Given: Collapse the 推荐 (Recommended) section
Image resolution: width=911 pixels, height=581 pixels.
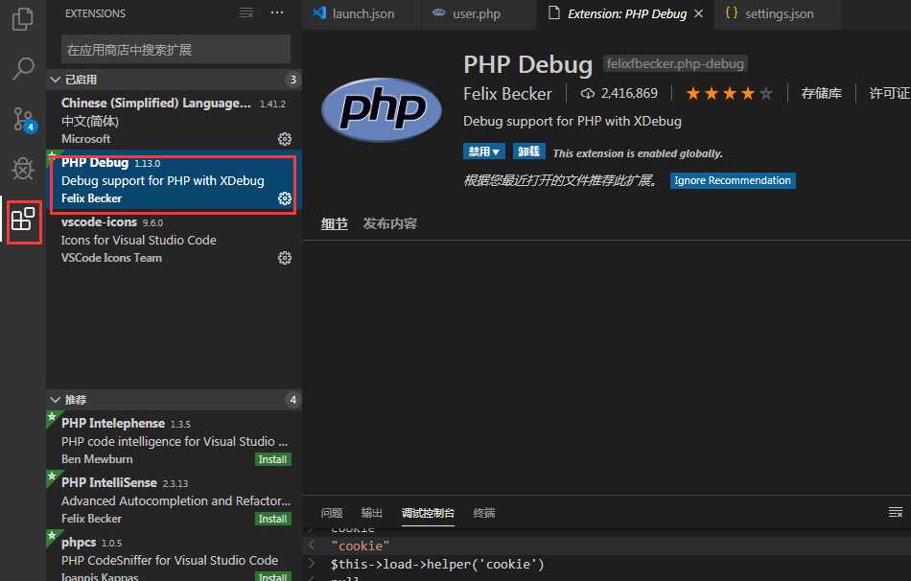Looking at the screenshot, I should coord(175,400).
